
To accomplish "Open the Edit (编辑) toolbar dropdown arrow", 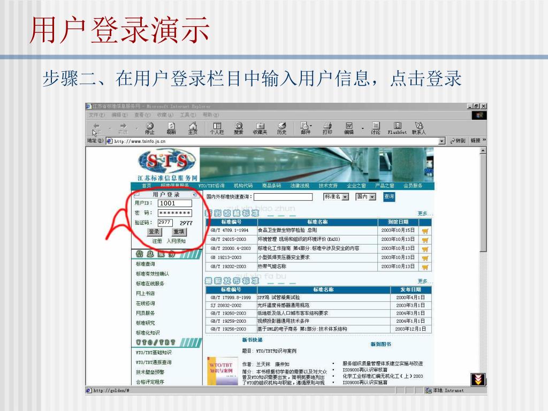I will coord(362,128).
